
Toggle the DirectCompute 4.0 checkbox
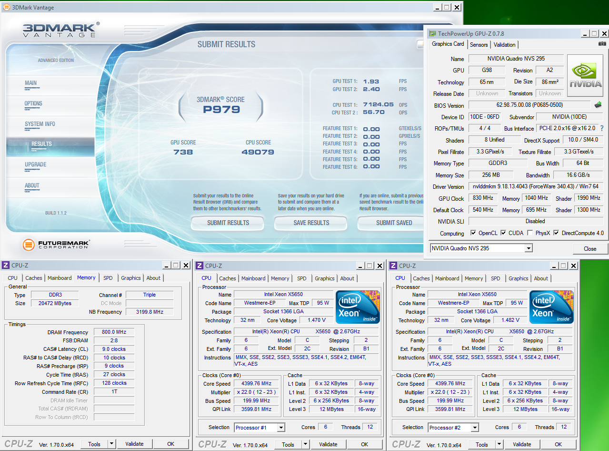coord(556,233)
